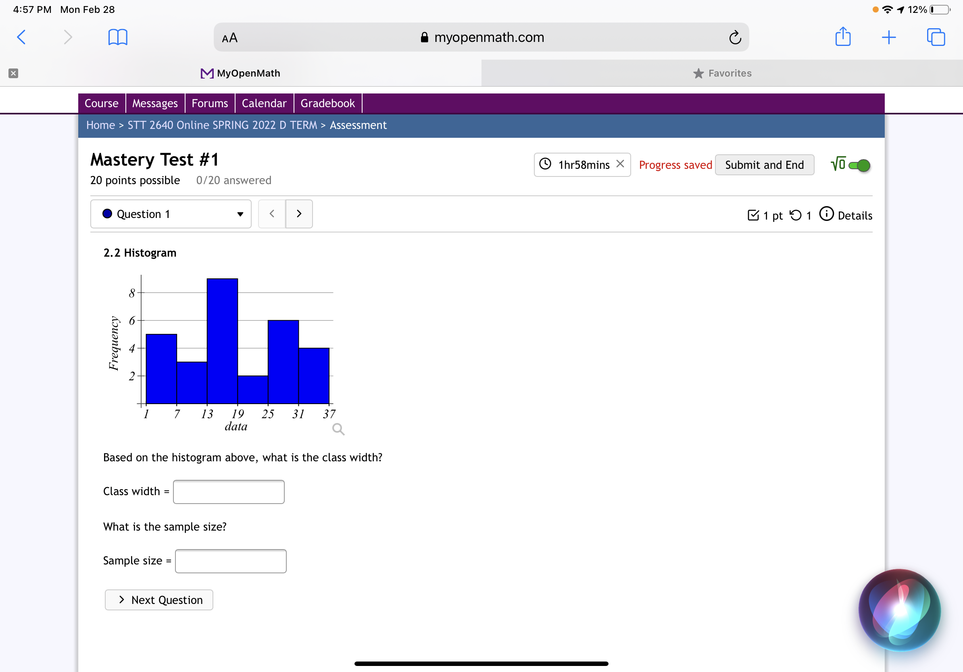The width and height of the screenshot is (963, 672).
Task: Focus the Sample size input field
Action: (x=231, y=561)
